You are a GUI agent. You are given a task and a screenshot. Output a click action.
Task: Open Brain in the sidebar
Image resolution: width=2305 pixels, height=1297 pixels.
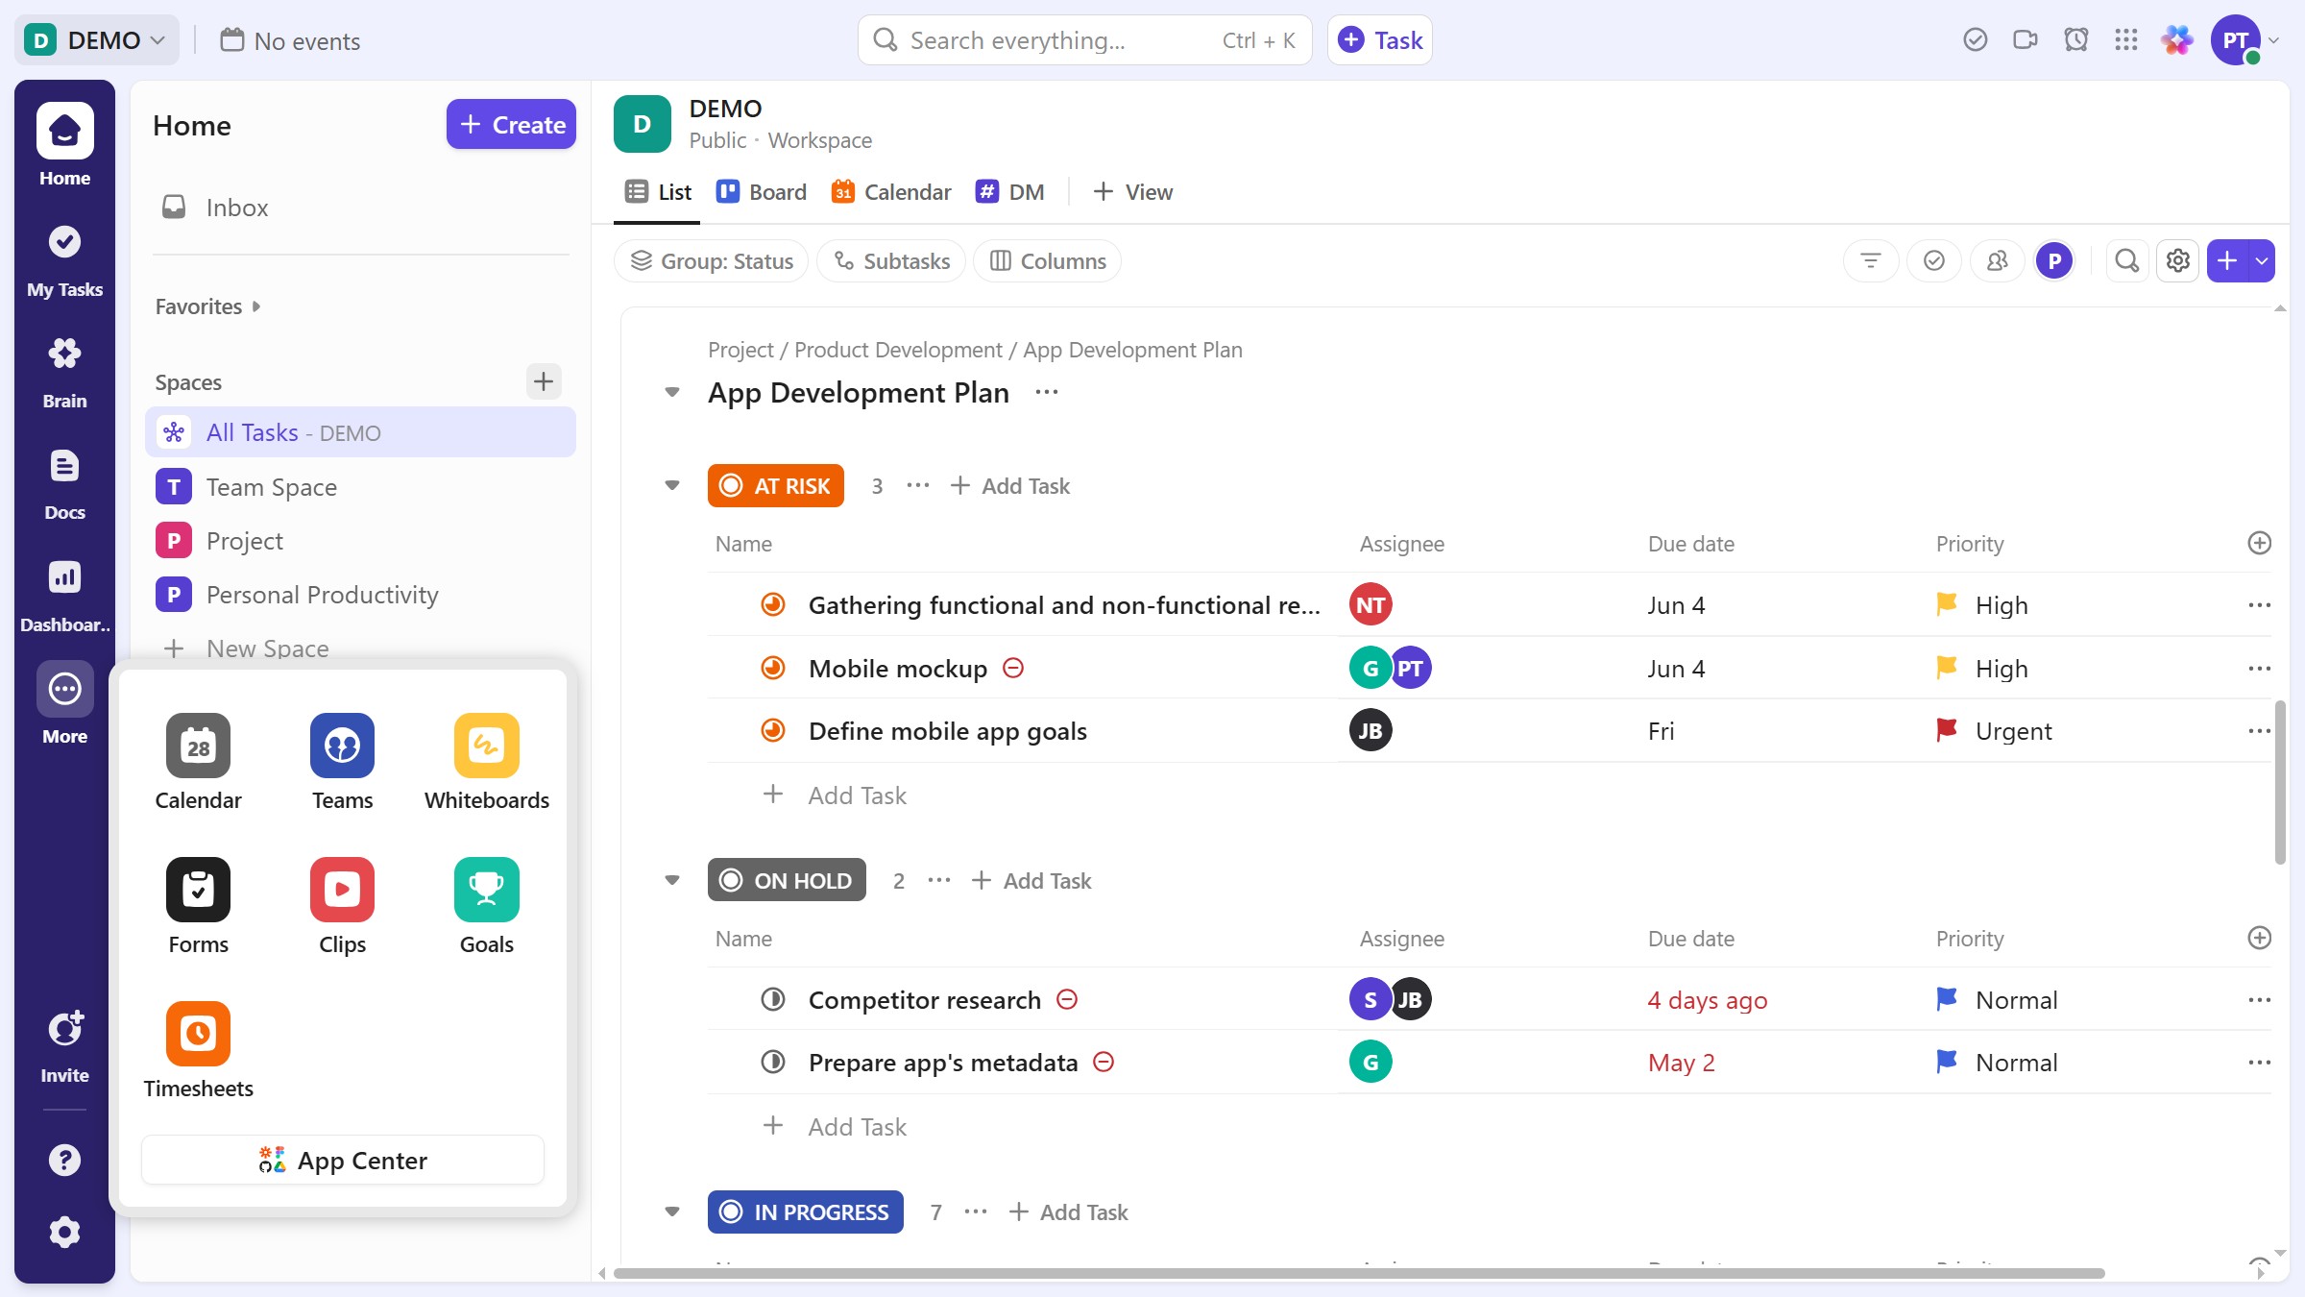tap(64, 370)
